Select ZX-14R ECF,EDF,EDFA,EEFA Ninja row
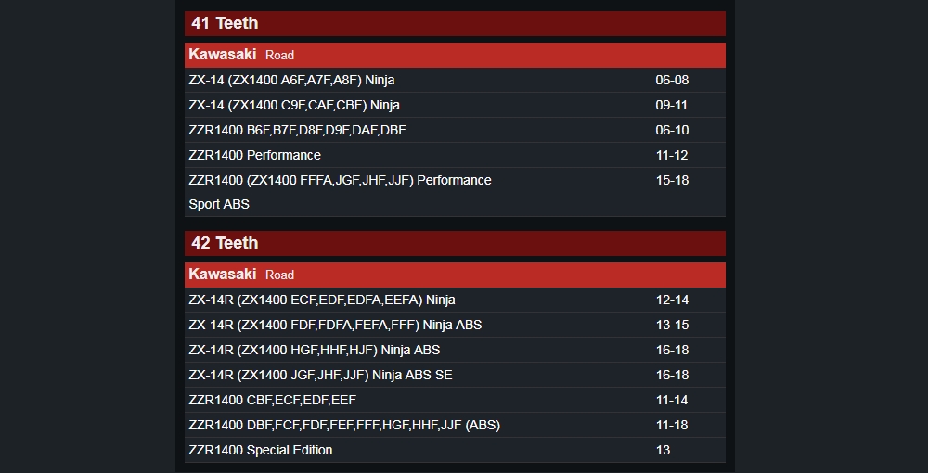The width and height of the screenshot is (928, 473). click(x=455, y=300)
